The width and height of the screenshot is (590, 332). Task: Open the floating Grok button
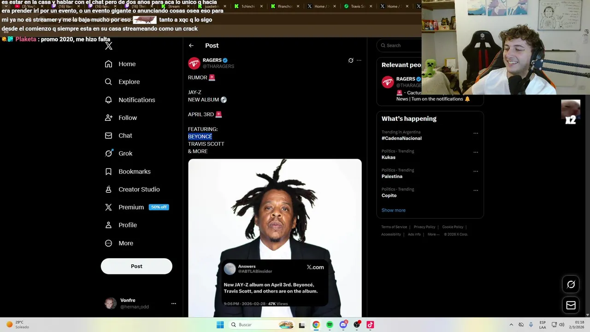pyautogui.click(x=571, y=285)
